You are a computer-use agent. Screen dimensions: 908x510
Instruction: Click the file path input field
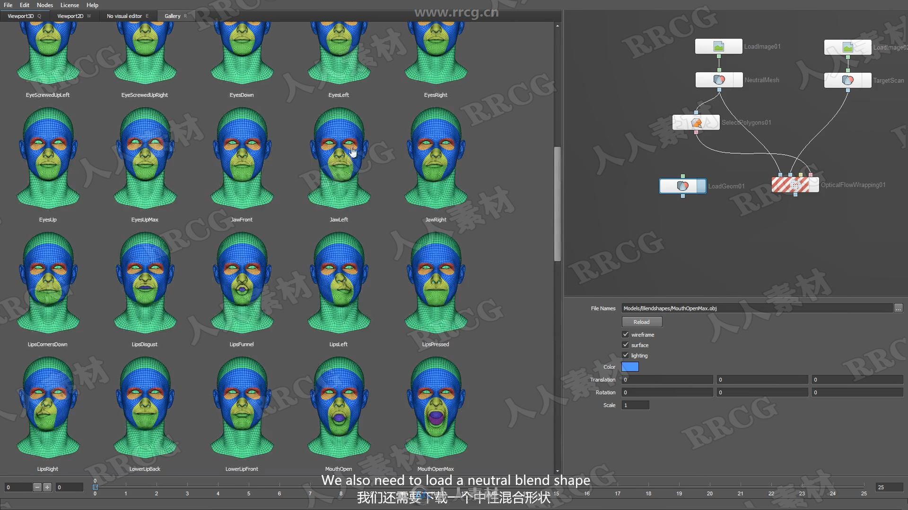tap(757, 307)
